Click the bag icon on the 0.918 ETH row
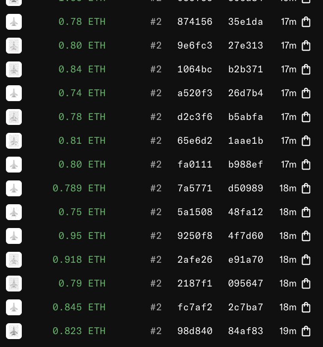 [306, 260]
